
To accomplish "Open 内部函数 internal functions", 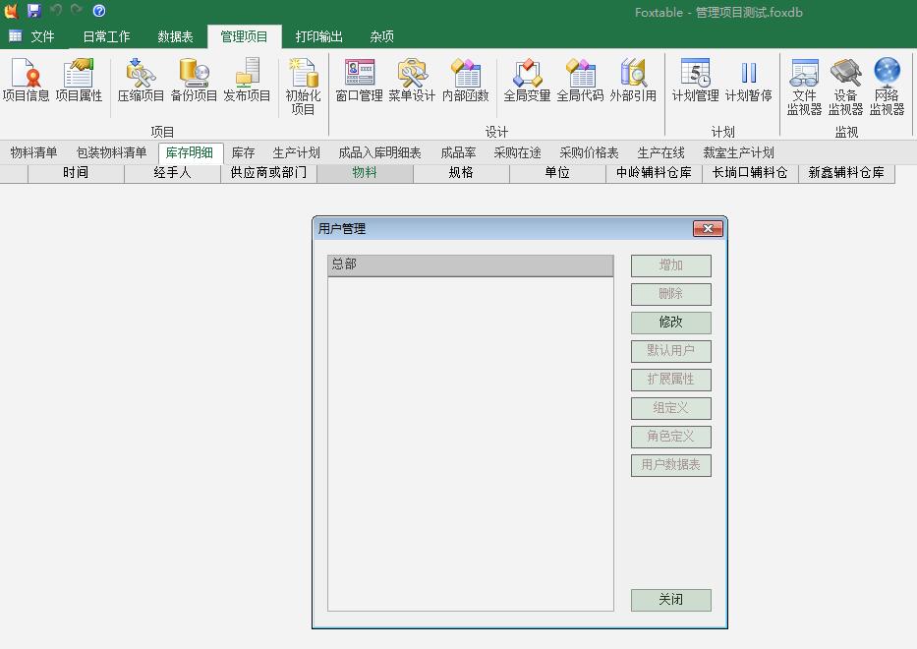I will [x=466, y=81].
